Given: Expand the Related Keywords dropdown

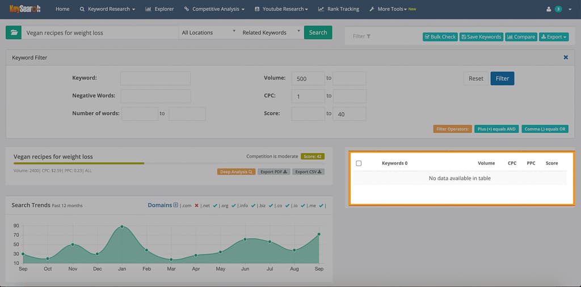Looking at the screenshot, I should coord(270,32).
